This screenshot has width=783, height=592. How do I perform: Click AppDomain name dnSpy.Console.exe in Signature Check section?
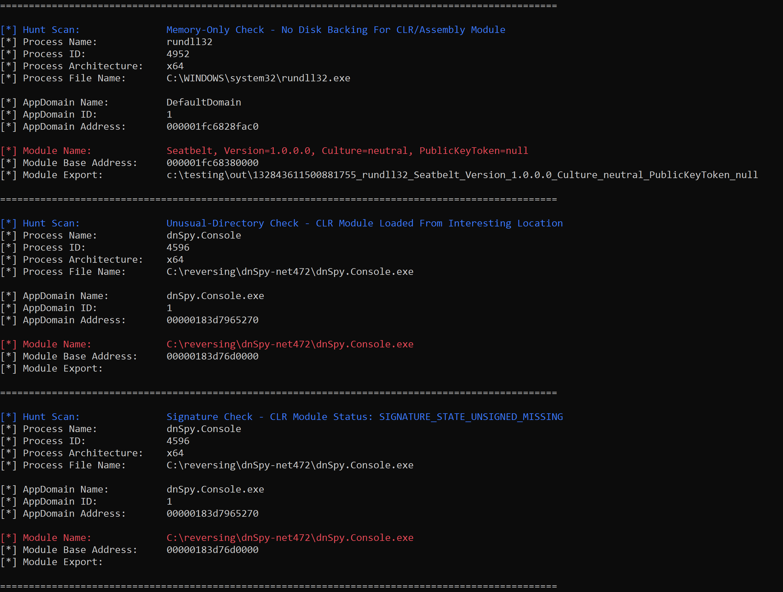point(215,490)
